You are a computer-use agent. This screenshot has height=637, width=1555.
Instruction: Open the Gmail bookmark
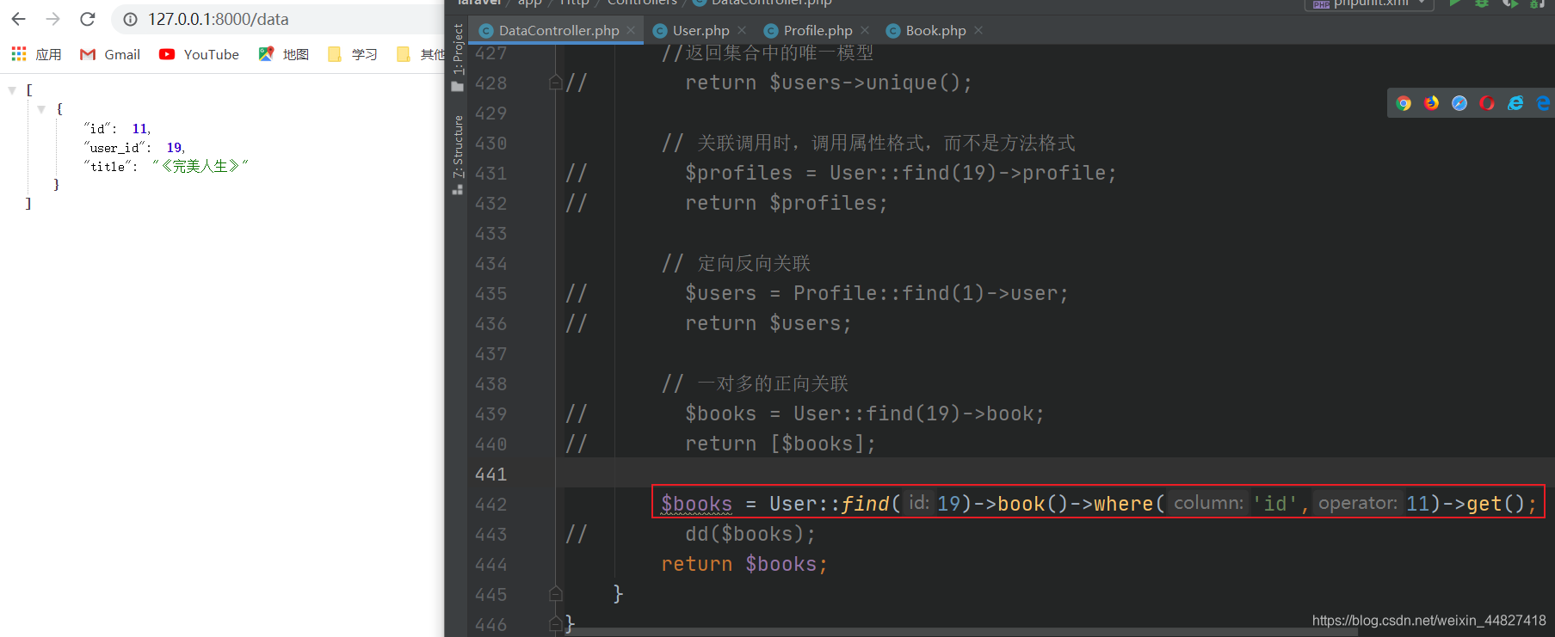110,54
